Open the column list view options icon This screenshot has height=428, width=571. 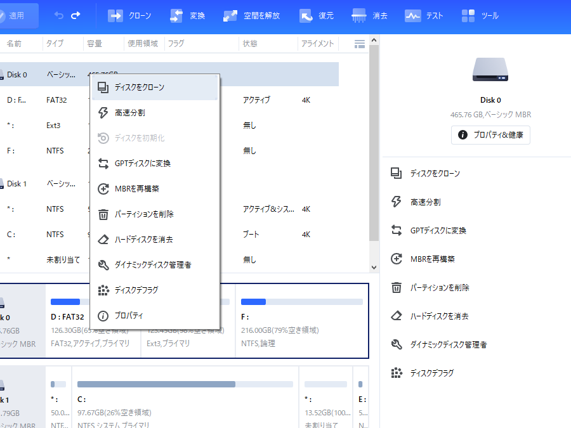tap(360, 44)
